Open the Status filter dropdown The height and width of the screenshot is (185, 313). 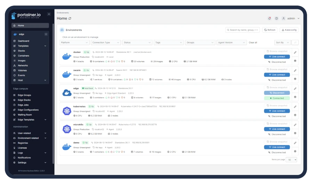click(137, 42)
